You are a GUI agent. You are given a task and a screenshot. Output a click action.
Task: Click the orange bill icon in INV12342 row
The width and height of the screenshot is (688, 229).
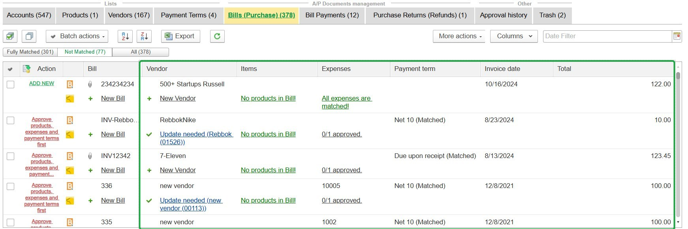(x=70, y=156)
